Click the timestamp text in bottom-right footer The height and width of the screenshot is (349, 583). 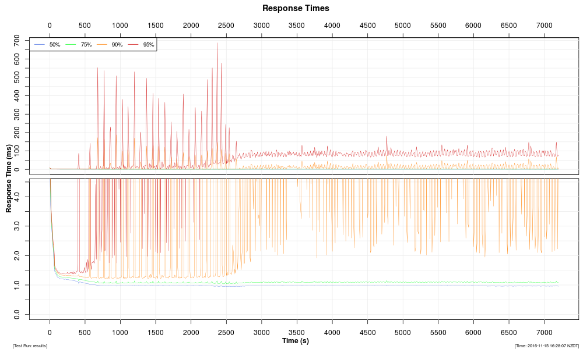[x=546, y=346]
